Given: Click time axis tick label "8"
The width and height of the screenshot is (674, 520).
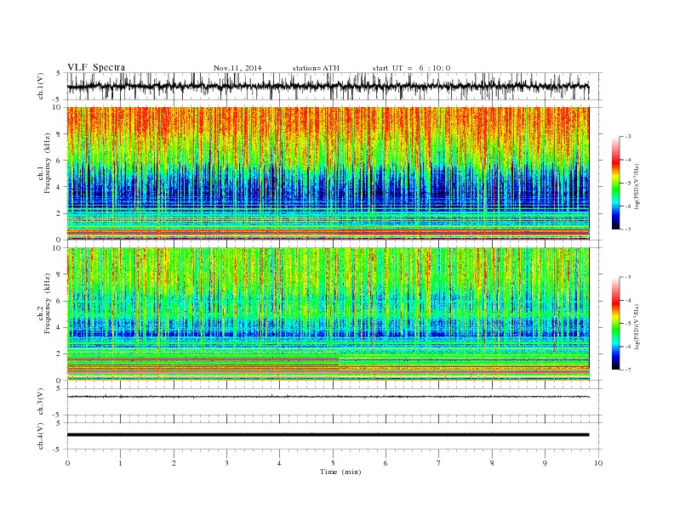Looking at the screenshot, I should coord(492,463).
